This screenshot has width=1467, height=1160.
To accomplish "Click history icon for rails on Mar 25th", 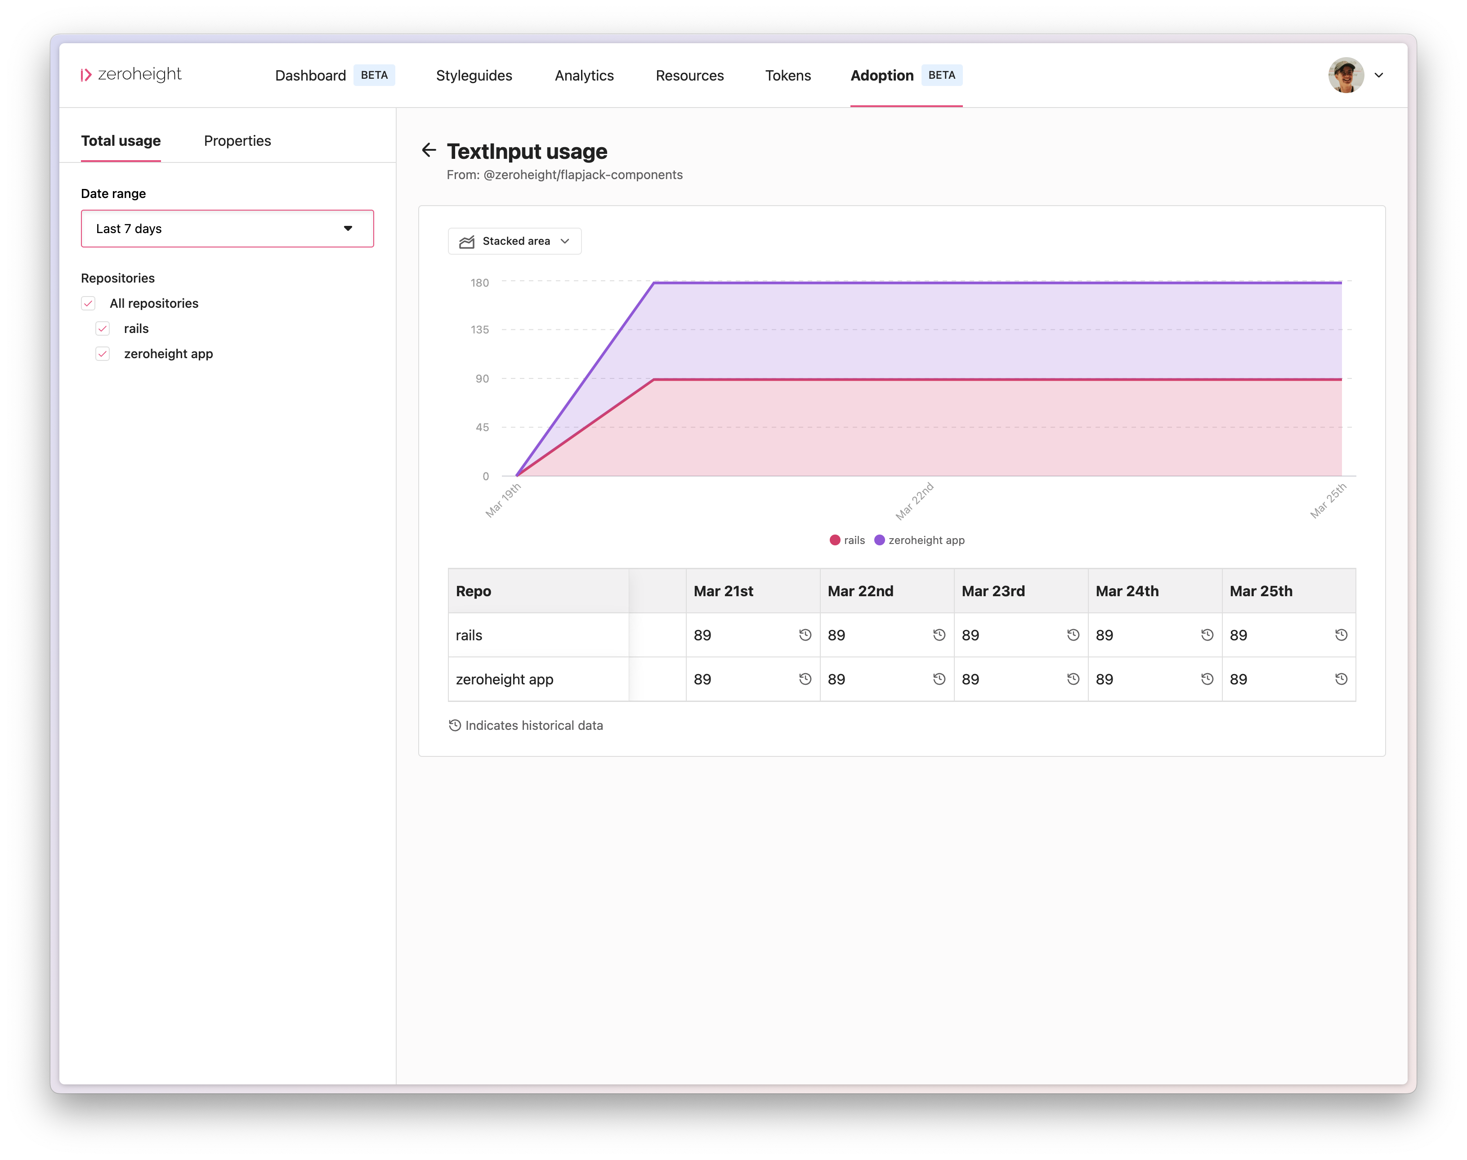I will [1342, 635].
